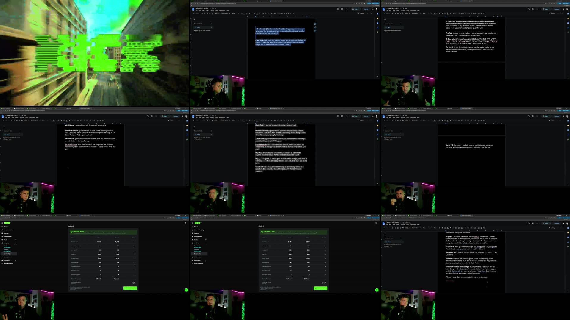The width and height of the screenshot is (570, 320).
Task: Click add-comment margin icon beside highlighted echosbeast text
Action: tap(315, 24)
